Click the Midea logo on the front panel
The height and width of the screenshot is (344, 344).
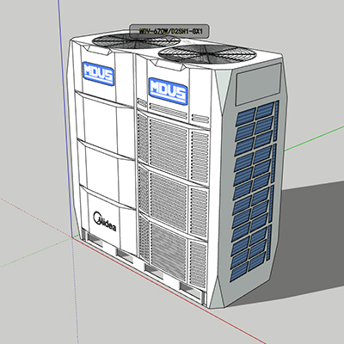104,221
